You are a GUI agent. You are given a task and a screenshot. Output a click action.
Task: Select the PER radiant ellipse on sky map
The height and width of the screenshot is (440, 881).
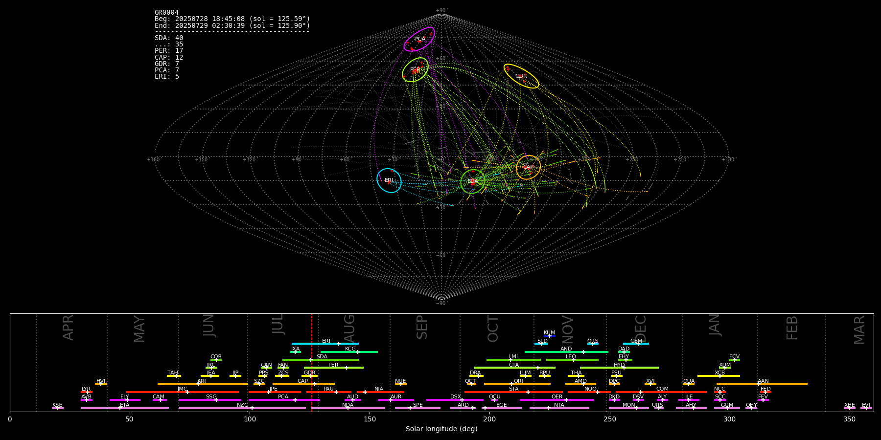tap(415, 69)
